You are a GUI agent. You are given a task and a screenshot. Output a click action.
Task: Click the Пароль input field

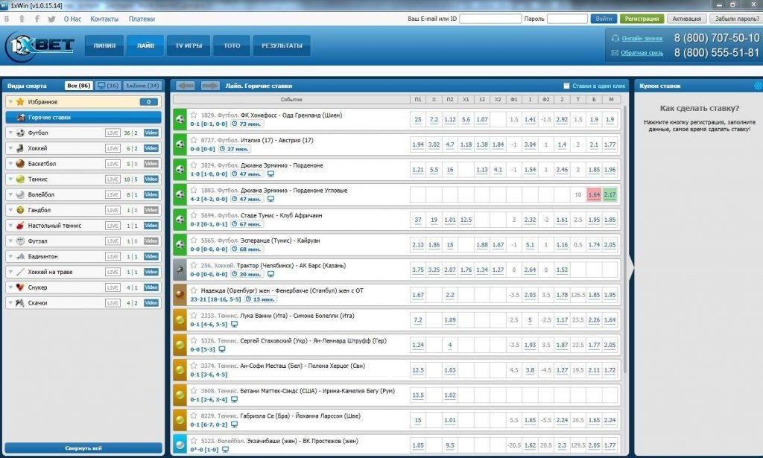pos(567,19)
